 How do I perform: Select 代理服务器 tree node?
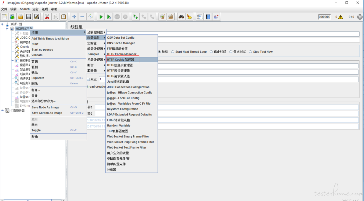(x=18, y=110)
